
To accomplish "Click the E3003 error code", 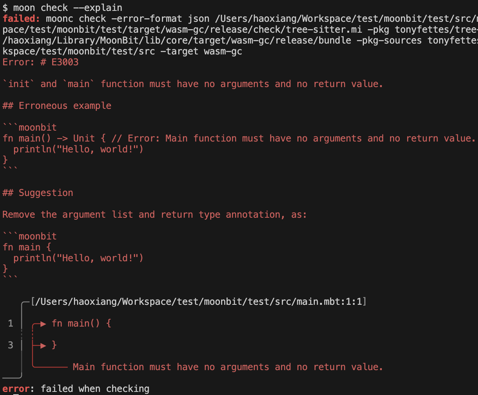I will click(65, 62).
